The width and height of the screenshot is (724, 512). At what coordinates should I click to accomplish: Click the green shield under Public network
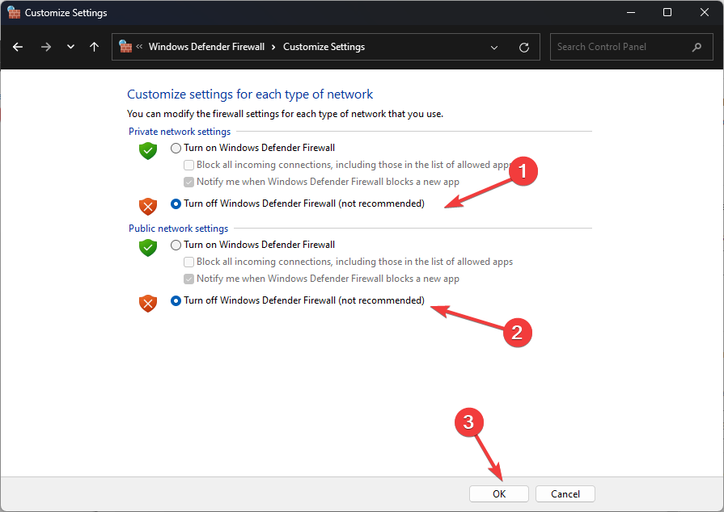(148, 247)
